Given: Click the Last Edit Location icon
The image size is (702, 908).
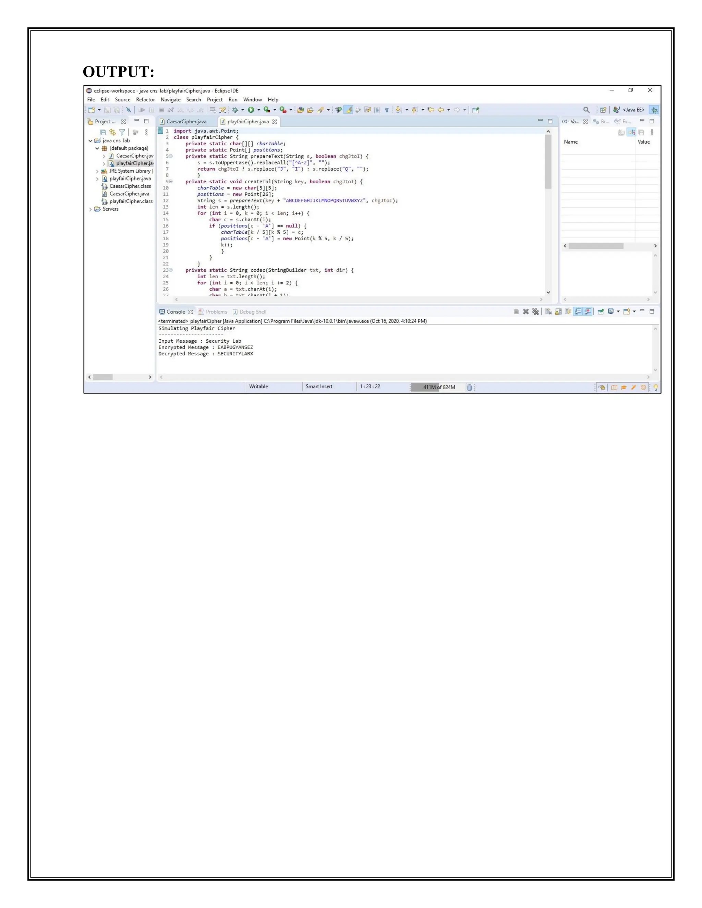Looking at the screenshot, I should (431, 110).
